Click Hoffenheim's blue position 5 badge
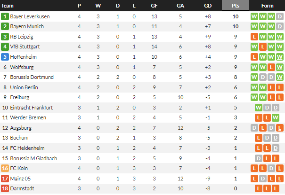This screenshot has width=285, height=195. coord(5,57)
